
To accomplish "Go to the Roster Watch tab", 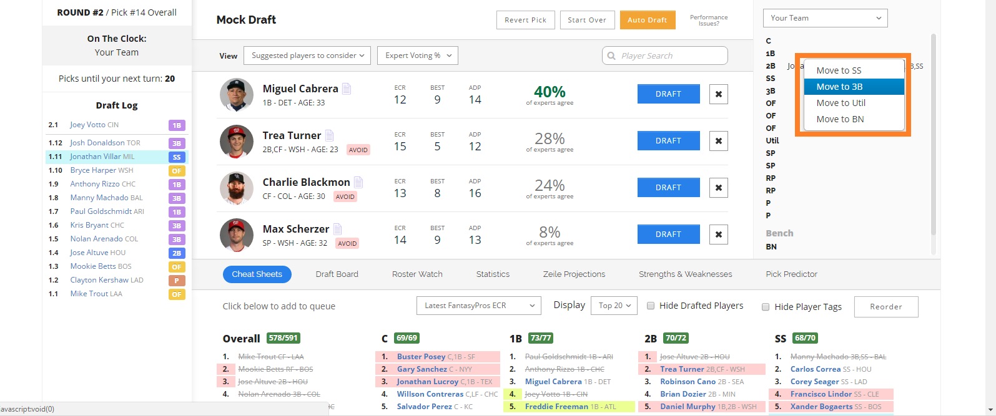I will [x=417, y=274].
